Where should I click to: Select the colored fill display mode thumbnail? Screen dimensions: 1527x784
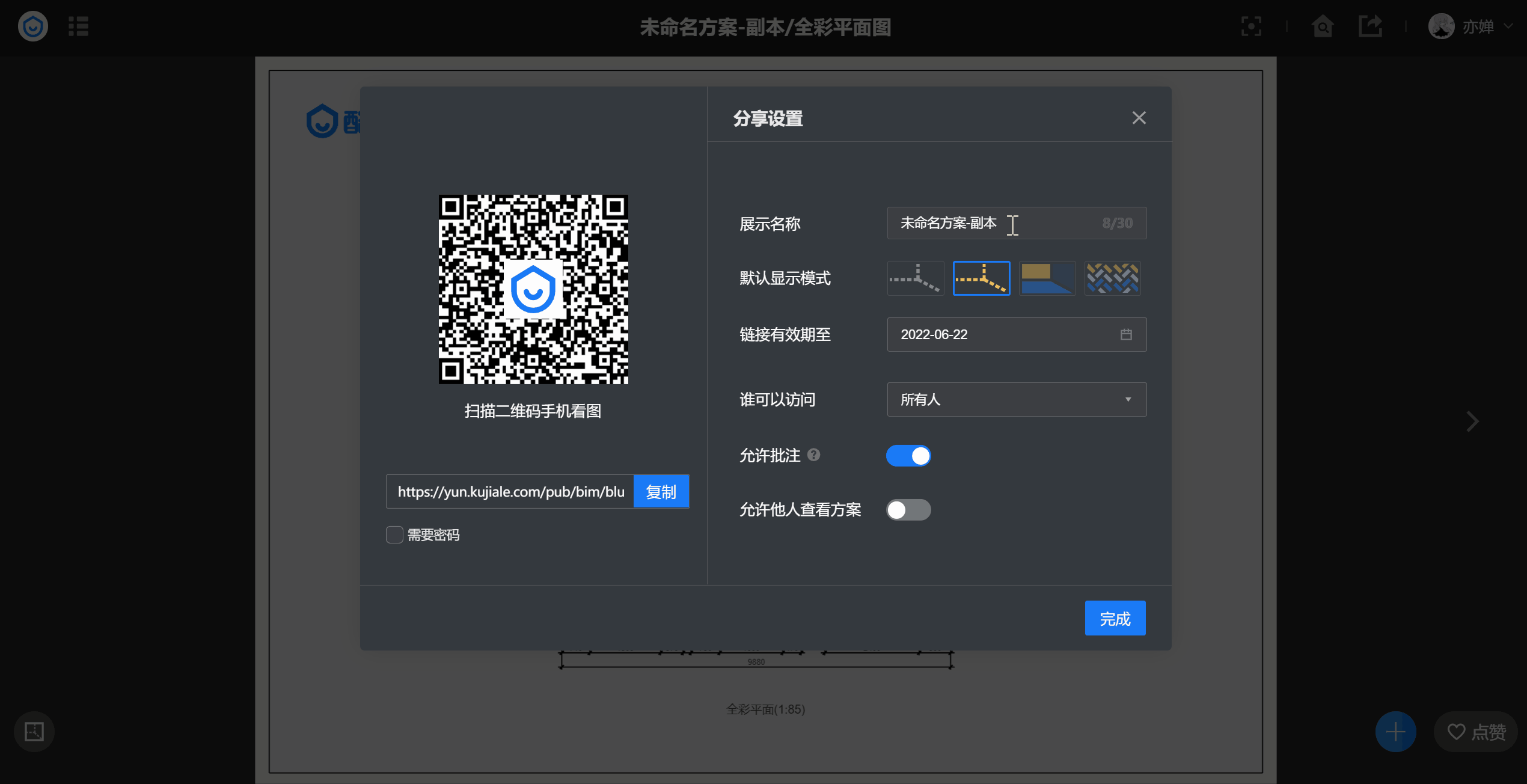click(x=1047, y=278)
